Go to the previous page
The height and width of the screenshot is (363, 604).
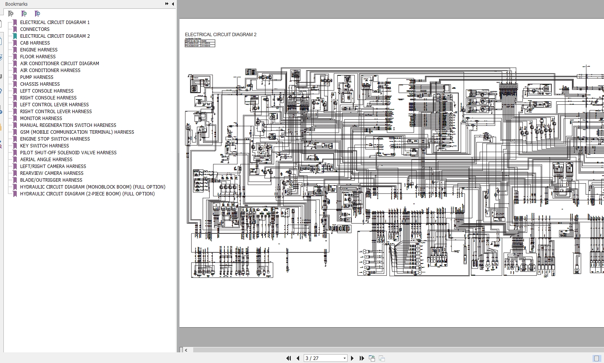click(298, 358)
